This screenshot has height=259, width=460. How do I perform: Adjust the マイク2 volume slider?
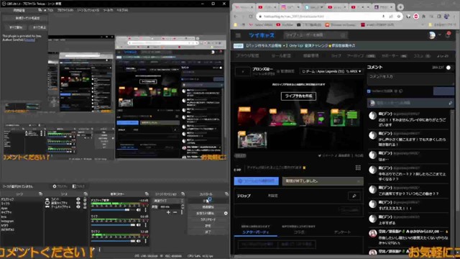pos(114,241)
